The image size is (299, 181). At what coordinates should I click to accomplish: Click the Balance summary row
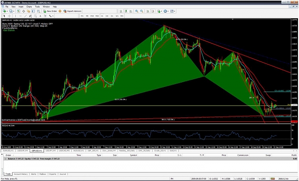[x=150, y=159]
